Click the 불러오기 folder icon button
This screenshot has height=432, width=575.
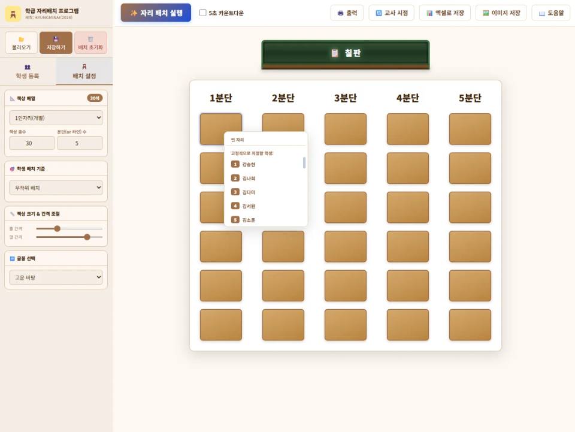click(22, 43)
